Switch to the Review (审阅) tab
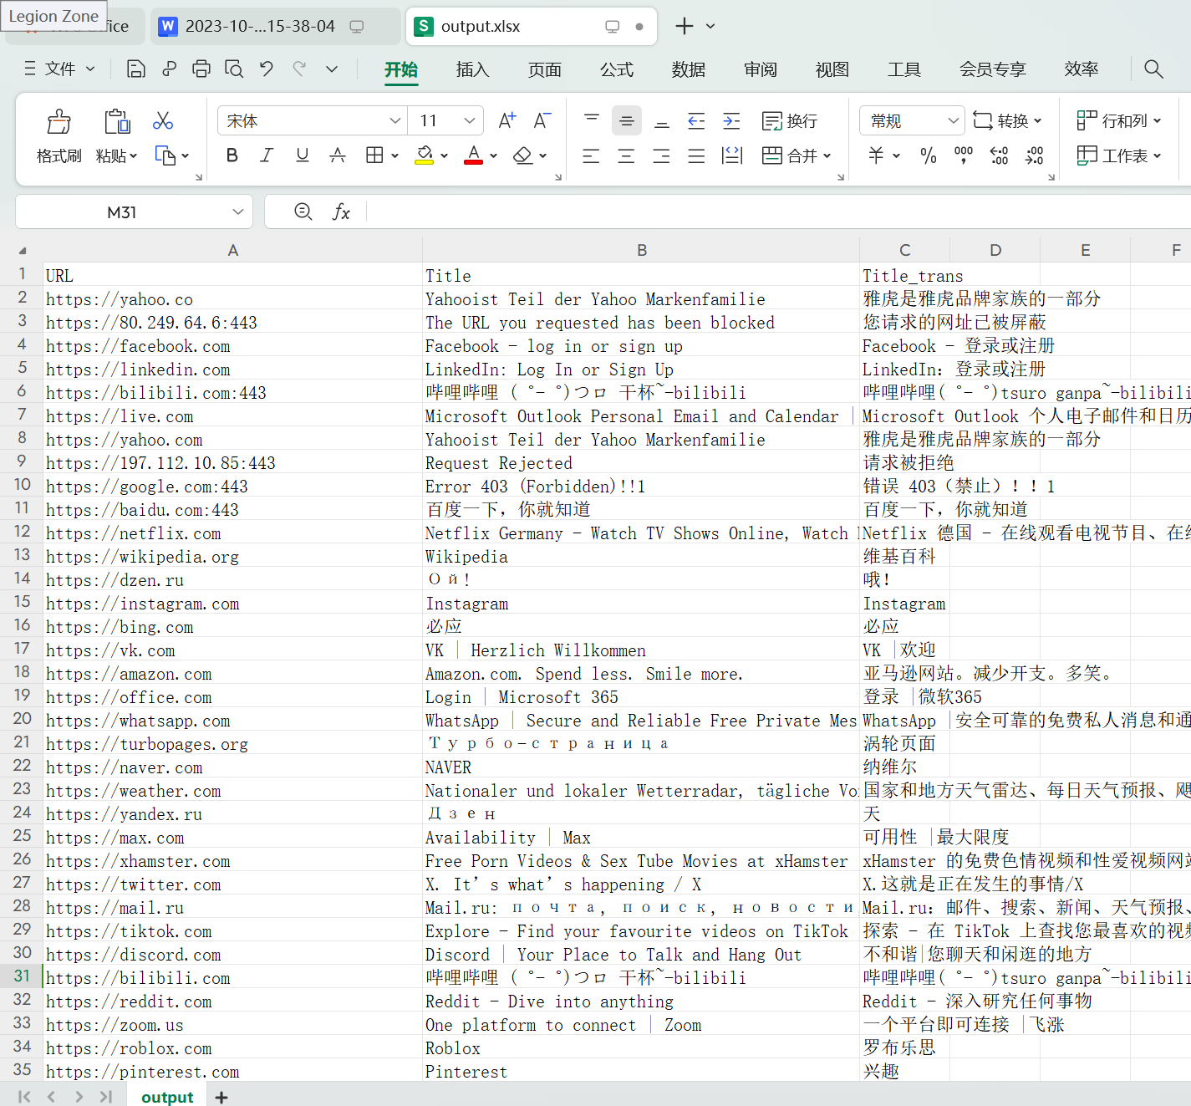 tap(760, 69)
